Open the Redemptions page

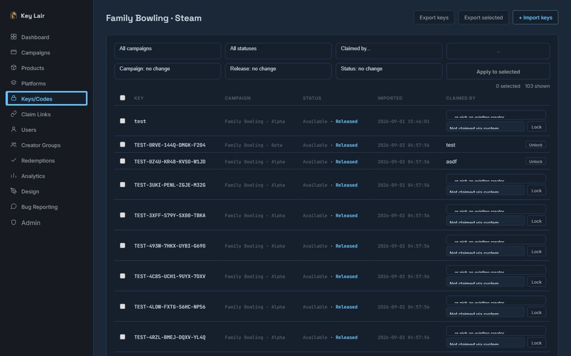[x=38, y=160]
